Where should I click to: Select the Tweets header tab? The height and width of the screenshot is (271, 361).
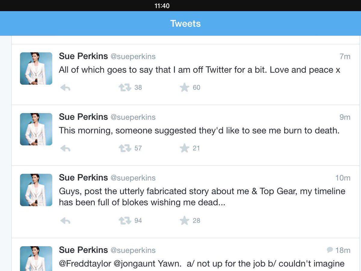(185, 23)
